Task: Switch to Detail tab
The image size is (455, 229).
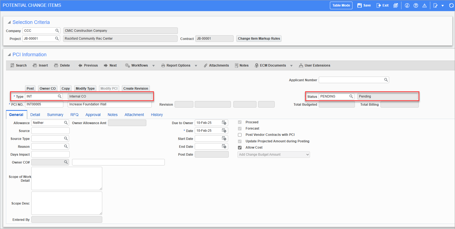Action: click(35, 115)
